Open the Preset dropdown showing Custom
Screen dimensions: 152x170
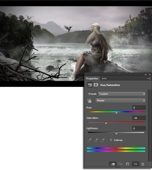(122, 94)
